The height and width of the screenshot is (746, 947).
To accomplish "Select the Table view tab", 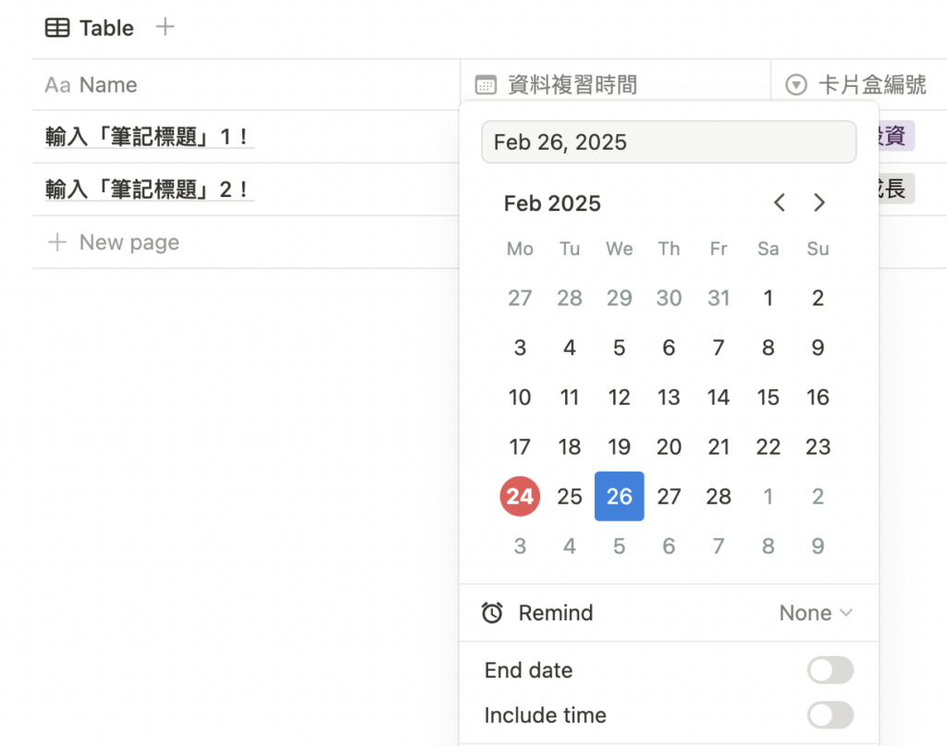I will click(x=105, y=29).
